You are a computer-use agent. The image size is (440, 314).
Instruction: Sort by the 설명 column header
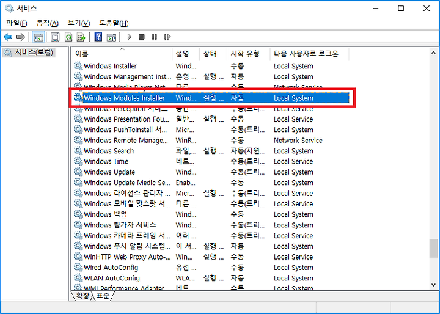pyautogui.click(x=186, y=54)
